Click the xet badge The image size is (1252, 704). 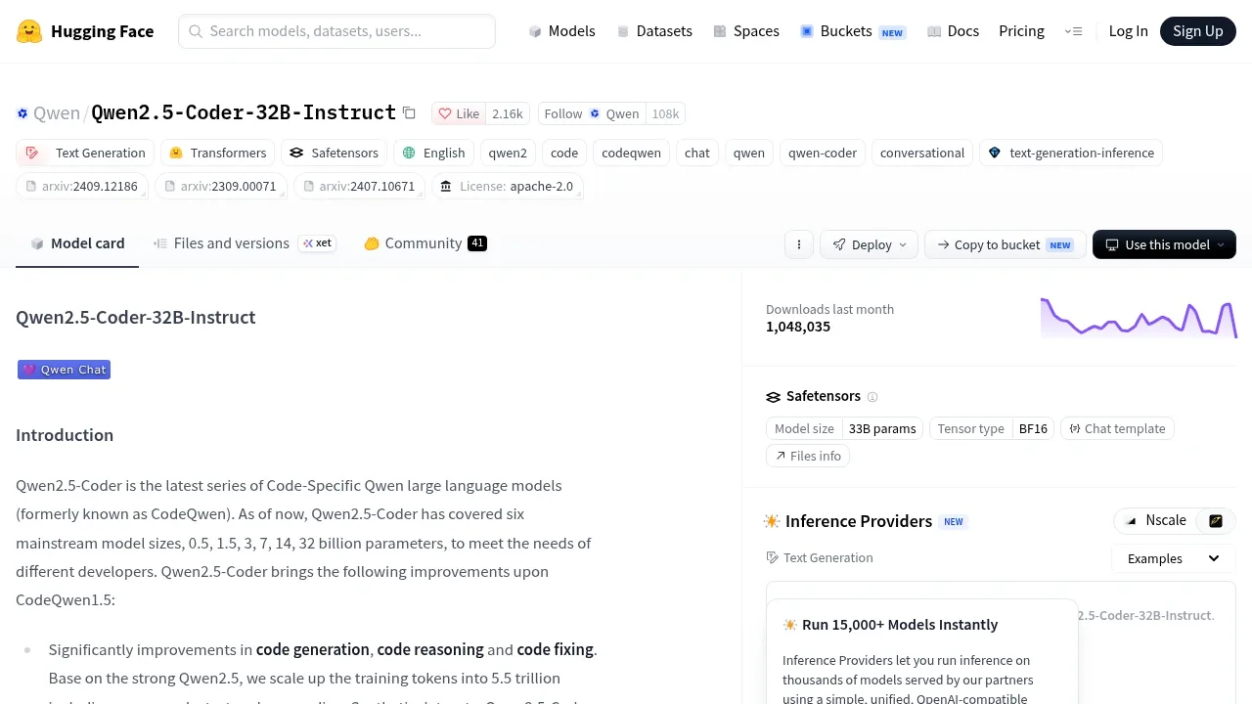click(317, 243)
